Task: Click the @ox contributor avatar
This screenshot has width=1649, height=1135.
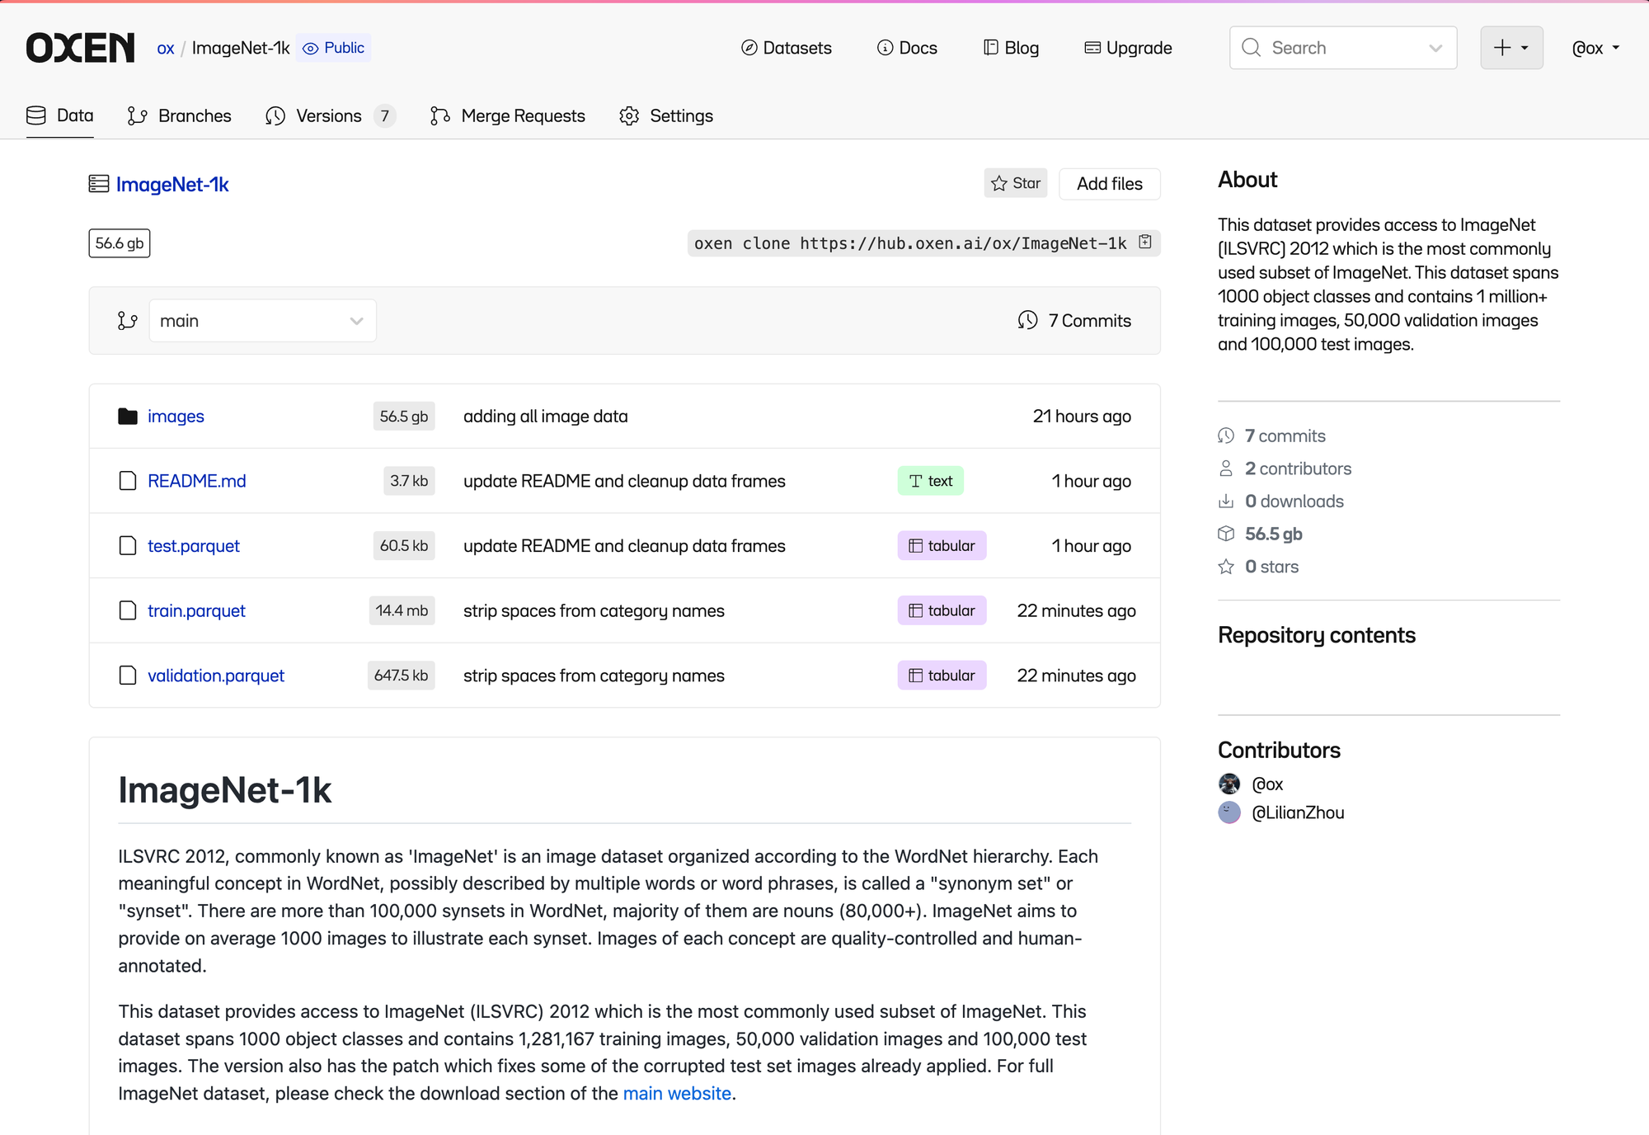Action: (1229, 784)
